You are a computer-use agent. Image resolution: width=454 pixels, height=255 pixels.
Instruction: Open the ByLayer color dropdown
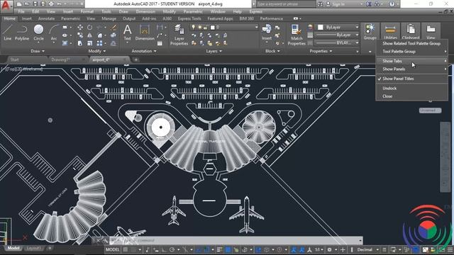tap(357, 27)
